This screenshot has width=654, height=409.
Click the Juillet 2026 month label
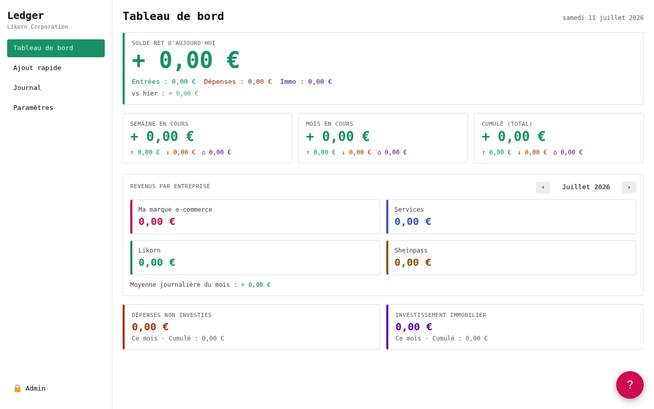pyautogui.click(x=586, y=187)
